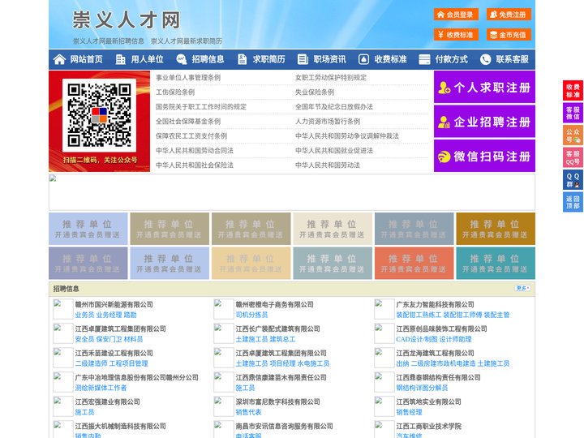The width and height of the screenshot is (584, 438).
Task: Open the 求职简历 navigation item
Action: point(269,59)
